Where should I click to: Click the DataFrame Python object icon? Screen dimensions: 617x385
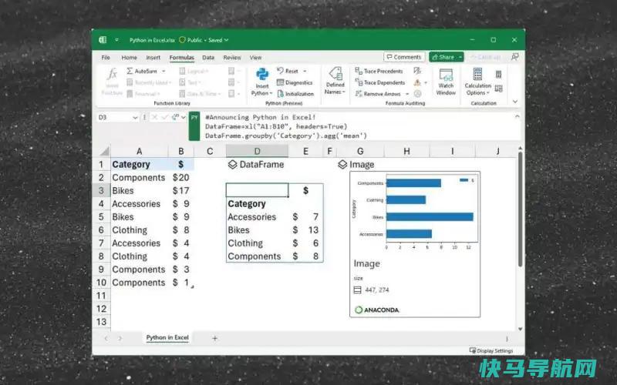point(233,164)
